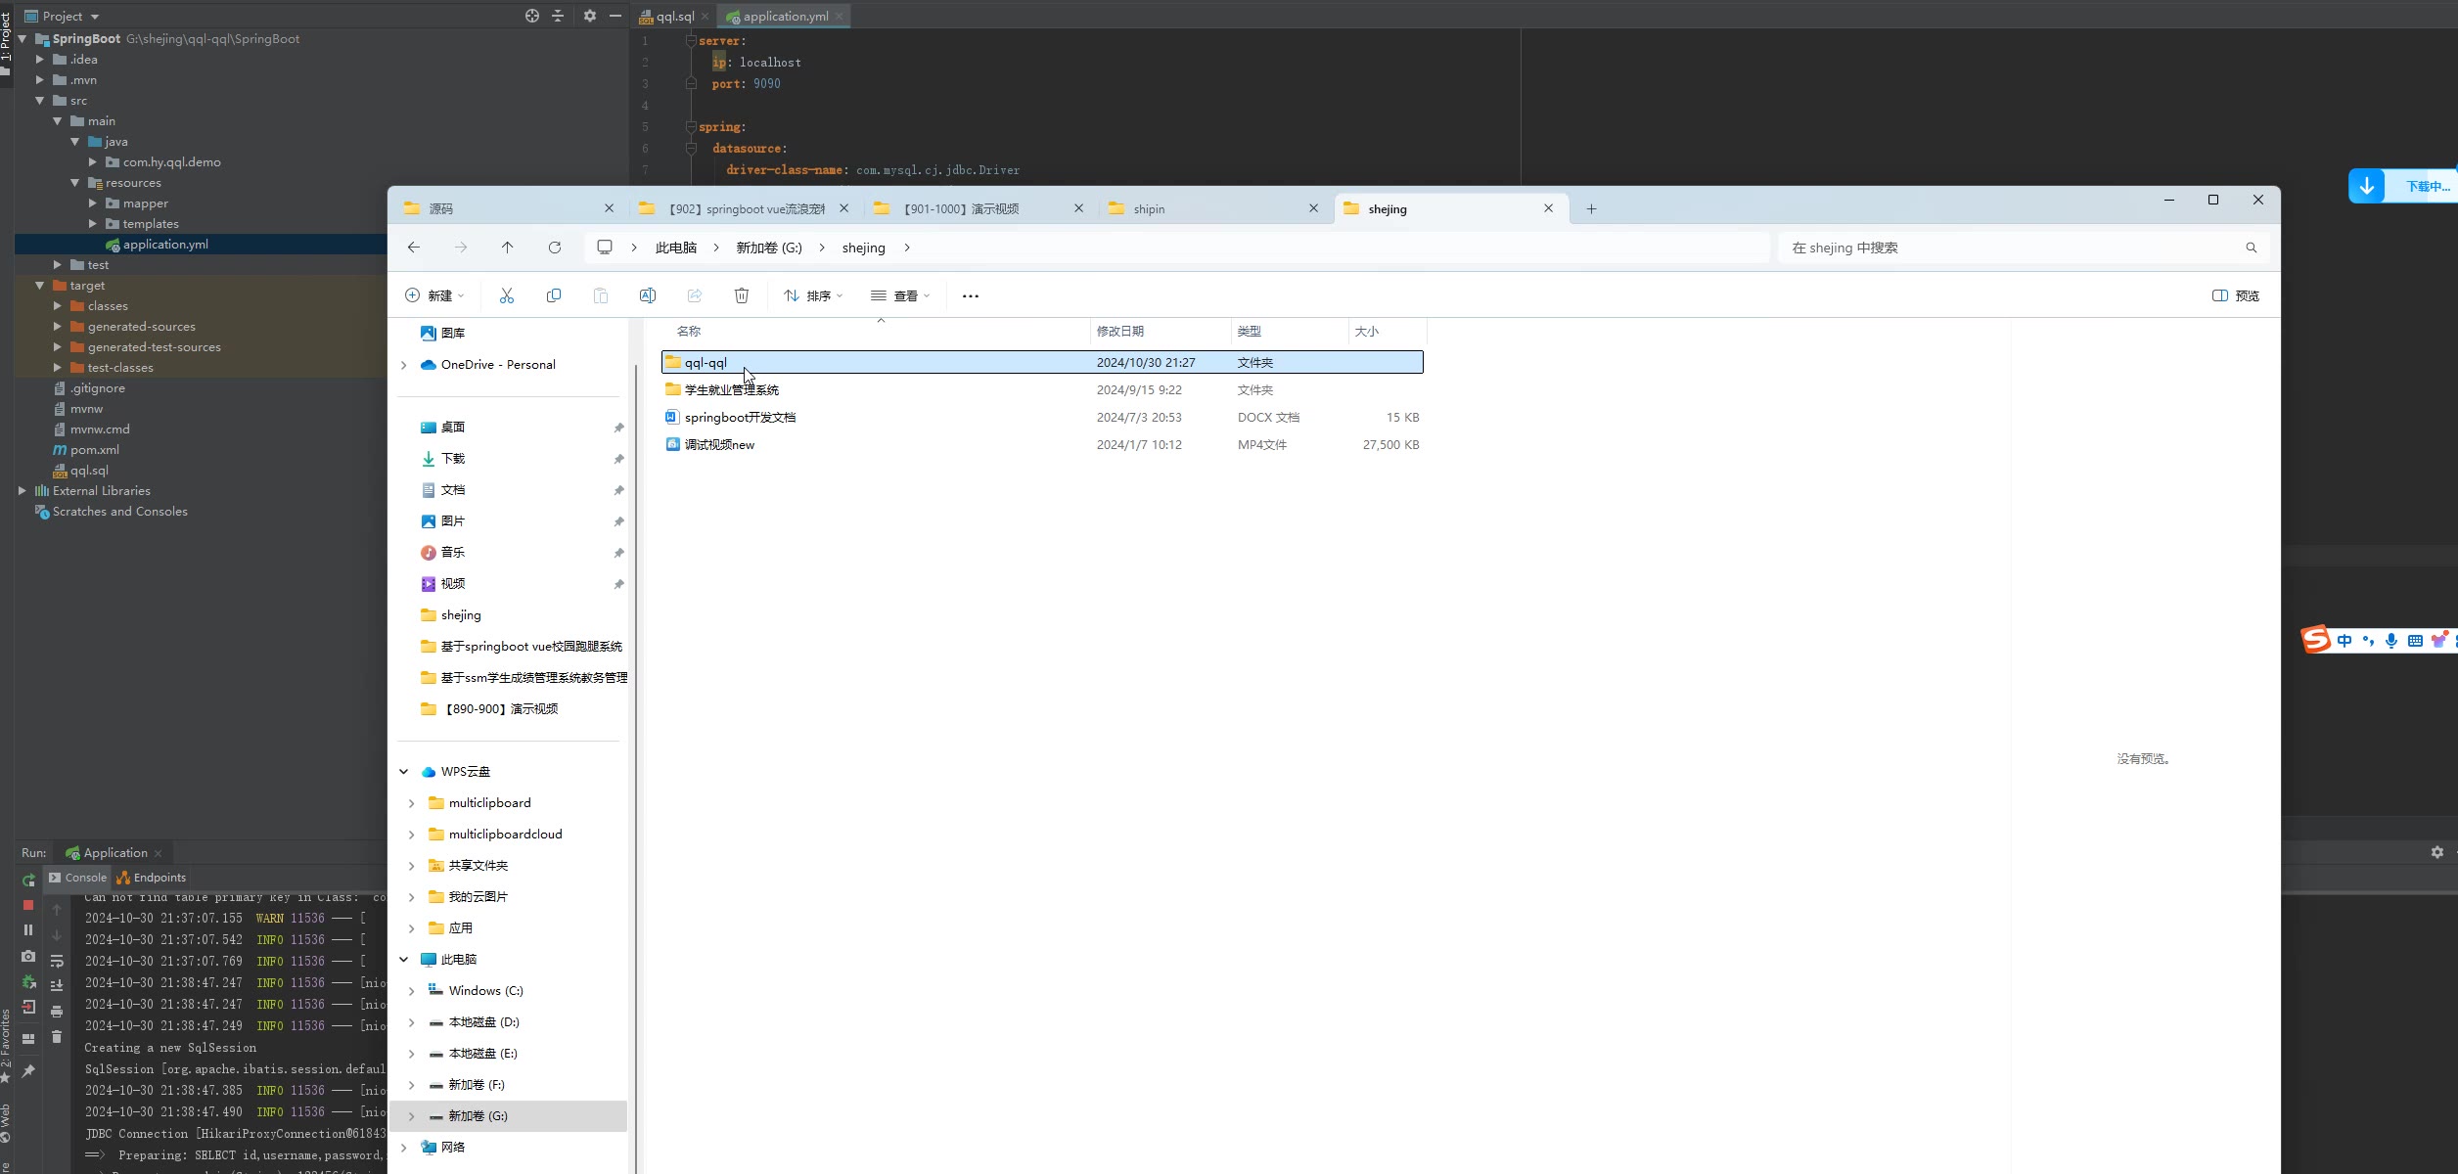This screenshot has height=1174, width=2458.
Task: Click the blue download arrow floating widget
Action: pyautogui.click(x=2367, y=186)
